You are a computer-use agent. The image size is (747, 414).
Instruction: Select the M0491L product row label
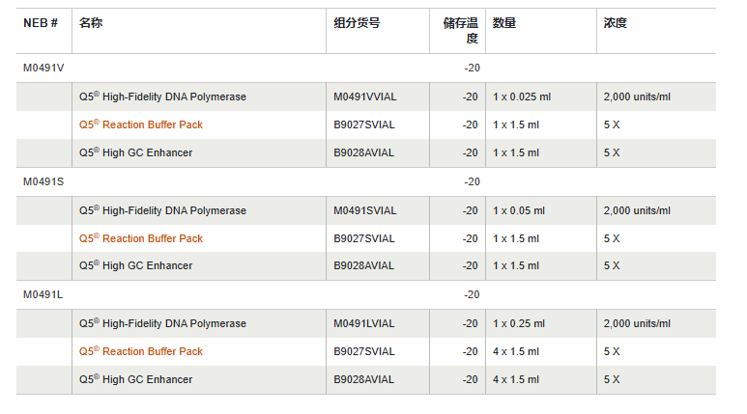click(x=43, y=295)
